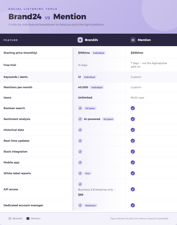Click '7 days — via the Agorapulse add-on' text

point(149,65)
